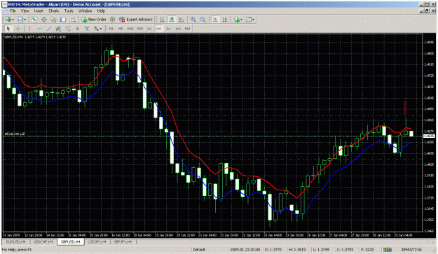Switch to MN monthly timeframe
Image resolution: width=438 pixels, height=254 pixels.
point(187,29)
